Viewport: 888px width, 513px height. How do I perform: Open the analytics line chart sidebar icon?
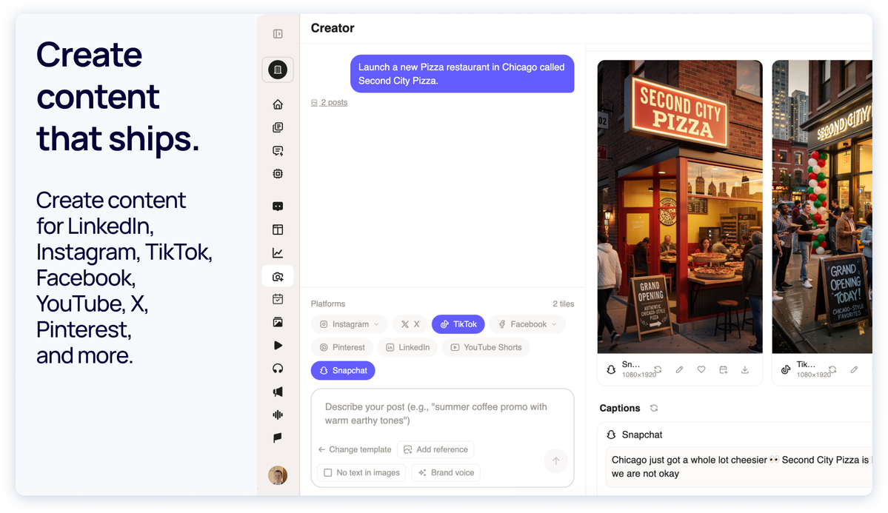point(278,252)
